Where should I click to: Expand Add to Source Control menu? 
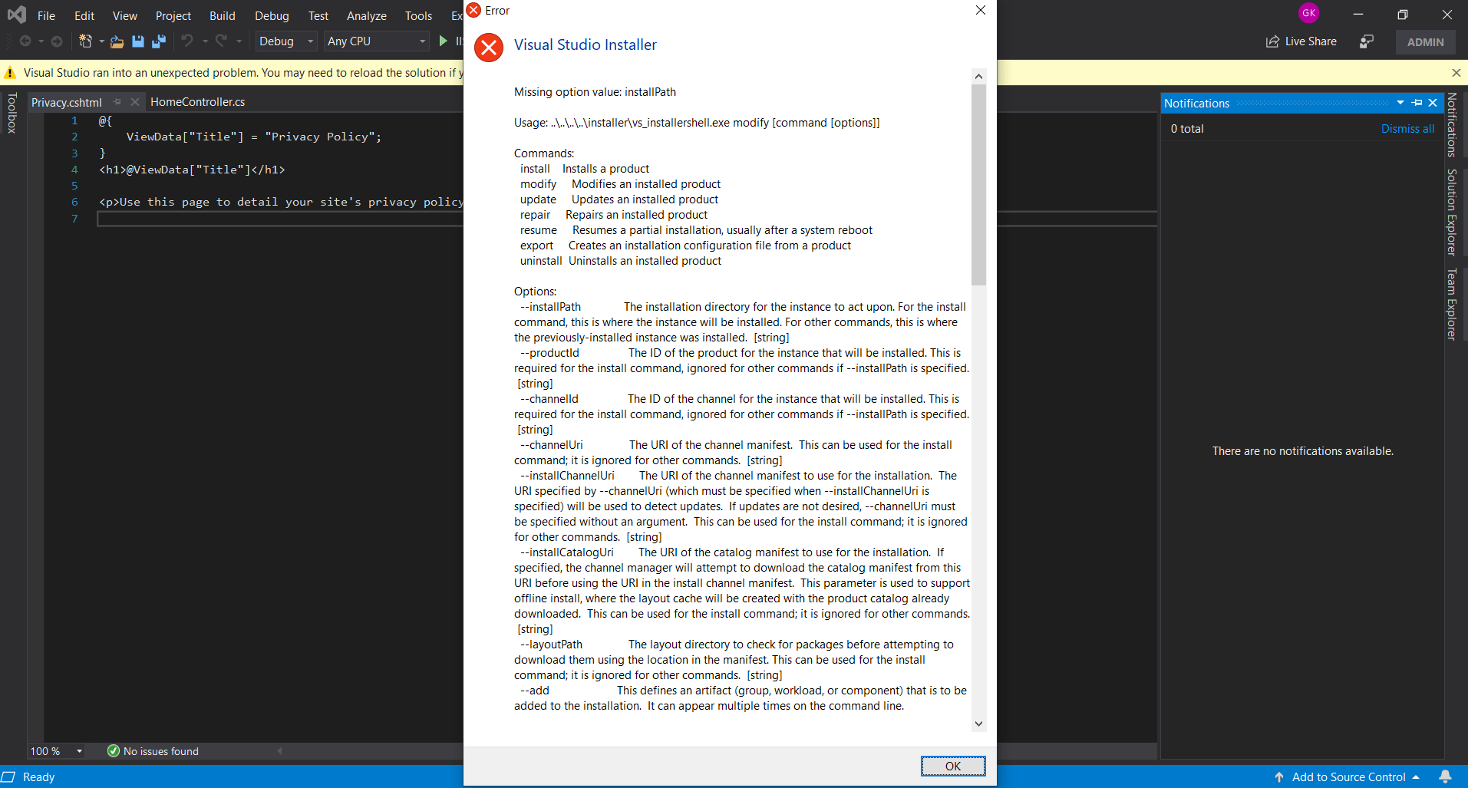click(1416, 777)
